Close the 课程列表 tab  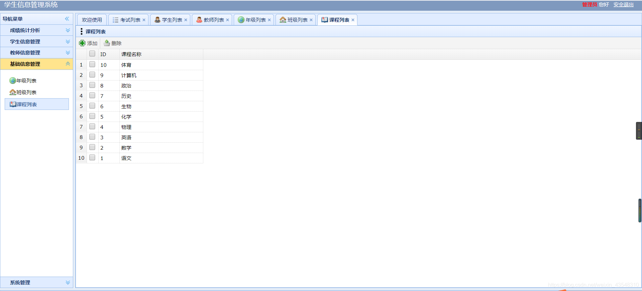pyautogui.click(x=353, y=20)
